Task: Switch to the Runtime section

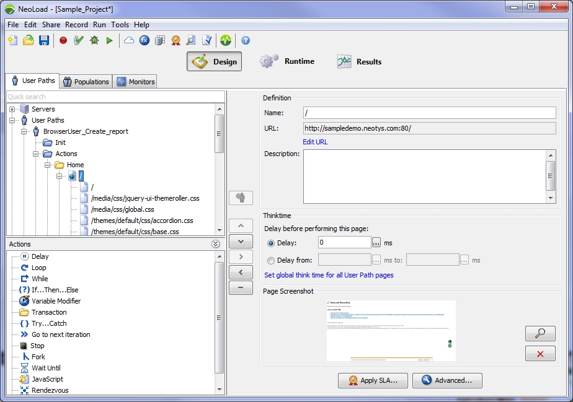Action: (287, 61)
